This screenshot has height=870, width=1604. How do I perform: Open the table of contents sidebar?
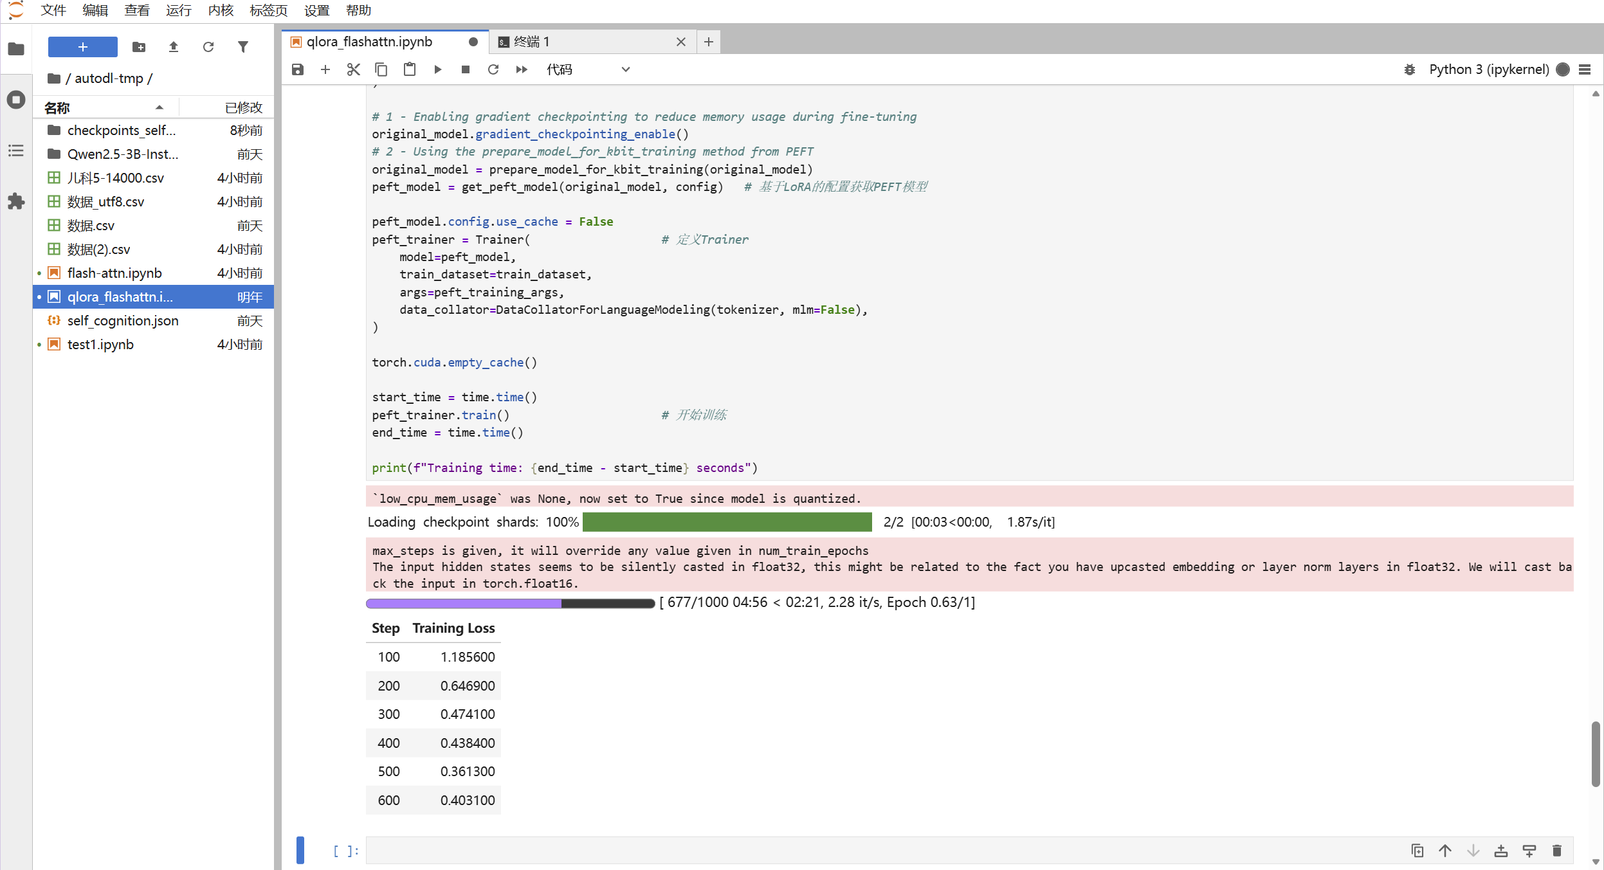tap(16, 150)
